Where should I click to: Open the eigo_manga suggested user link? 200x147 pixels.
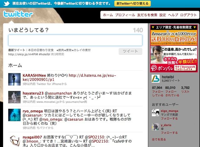coord(169,111)
